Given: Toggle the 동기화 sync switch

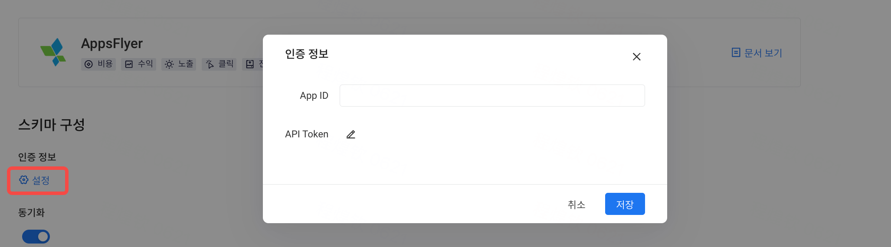Looking at the screenshot, I should click(36, 237).
